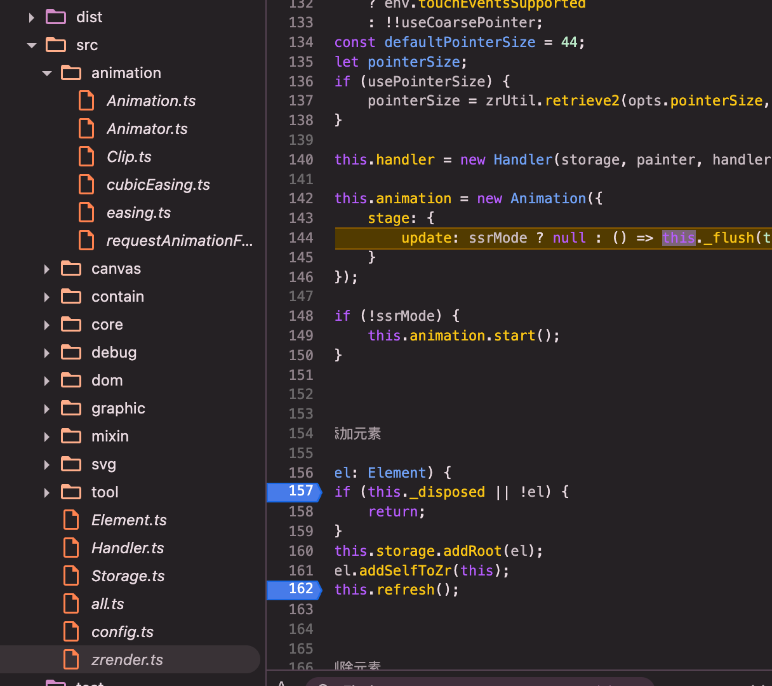
Task: Click the Animator.ts file icon
Action: click(x=86, y=129)
